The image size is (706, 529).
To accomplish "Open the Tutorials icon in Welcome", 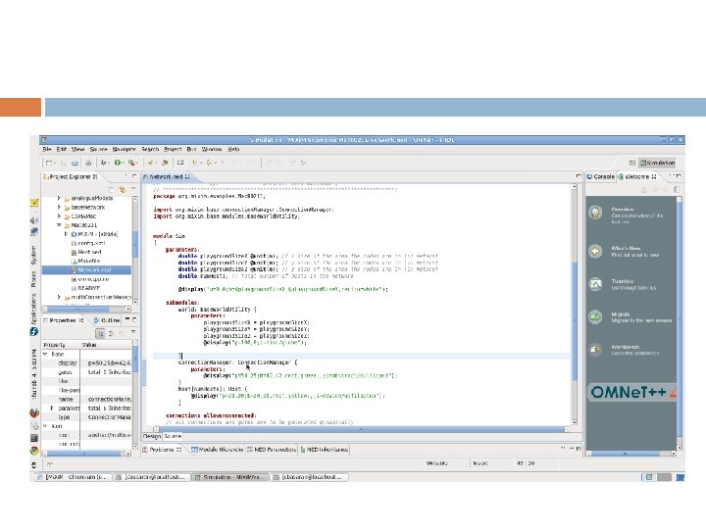I will (596, 284).
